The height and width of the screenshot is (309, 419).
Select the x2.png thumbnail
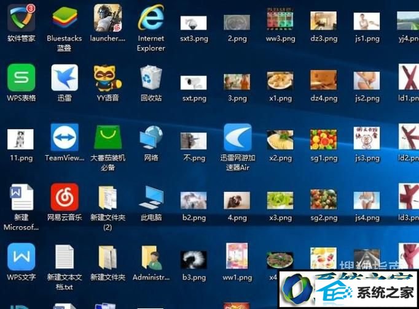coord(280,140)
